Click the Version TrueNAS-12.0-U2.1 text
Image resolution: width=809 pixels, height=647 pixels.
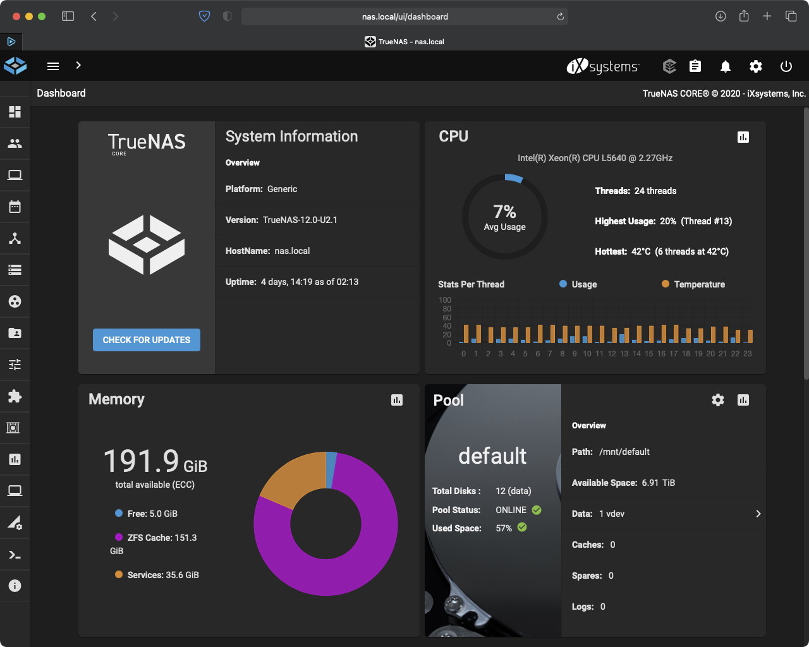click(x=281, y=220)
